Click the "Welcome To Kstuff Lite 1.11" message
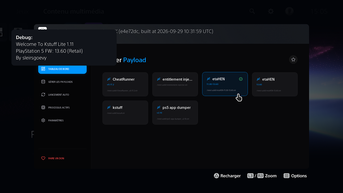This screenshot has height=193, width=343. (x=45, y=44)
